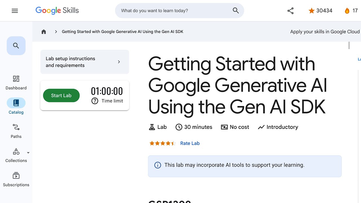Open Subscriptions from the sidebar

16,180
